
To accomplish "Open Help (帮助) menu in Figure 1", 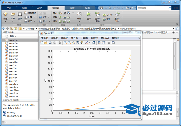I will [115, 38].
